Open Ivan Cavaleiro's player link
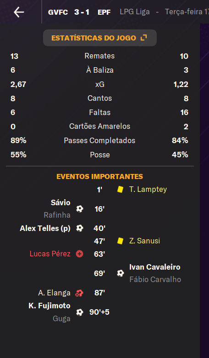The height and width of the screenshot is (358, 209). 155,267
